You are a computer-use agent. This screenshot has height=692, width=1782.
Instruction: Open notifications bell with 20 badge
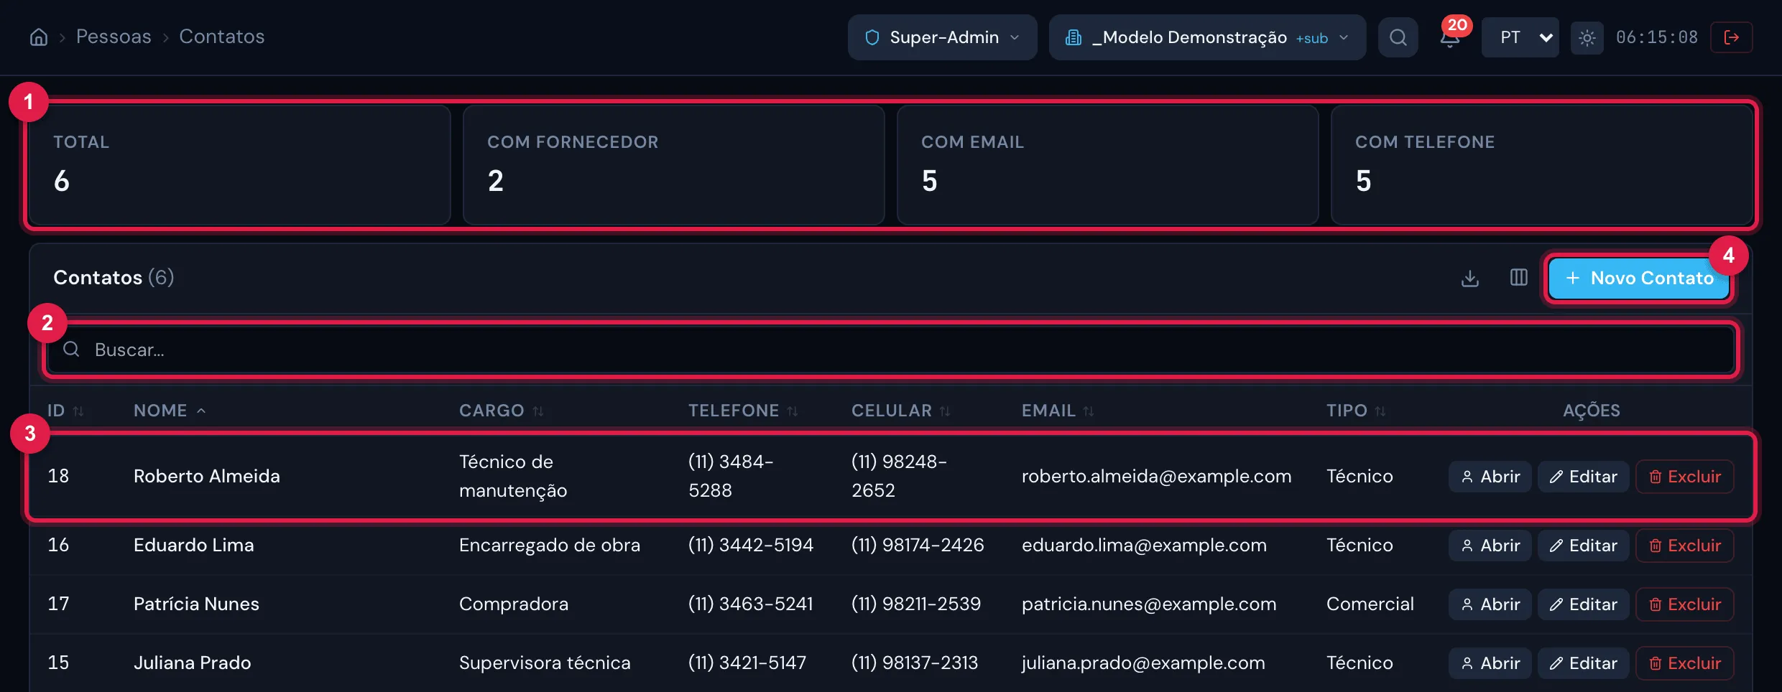coord(1450,37)
